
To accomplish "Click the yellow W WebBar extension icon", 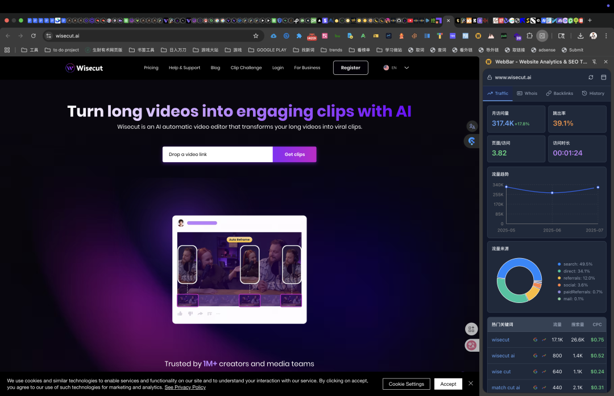I will click(x=478, y=36).
